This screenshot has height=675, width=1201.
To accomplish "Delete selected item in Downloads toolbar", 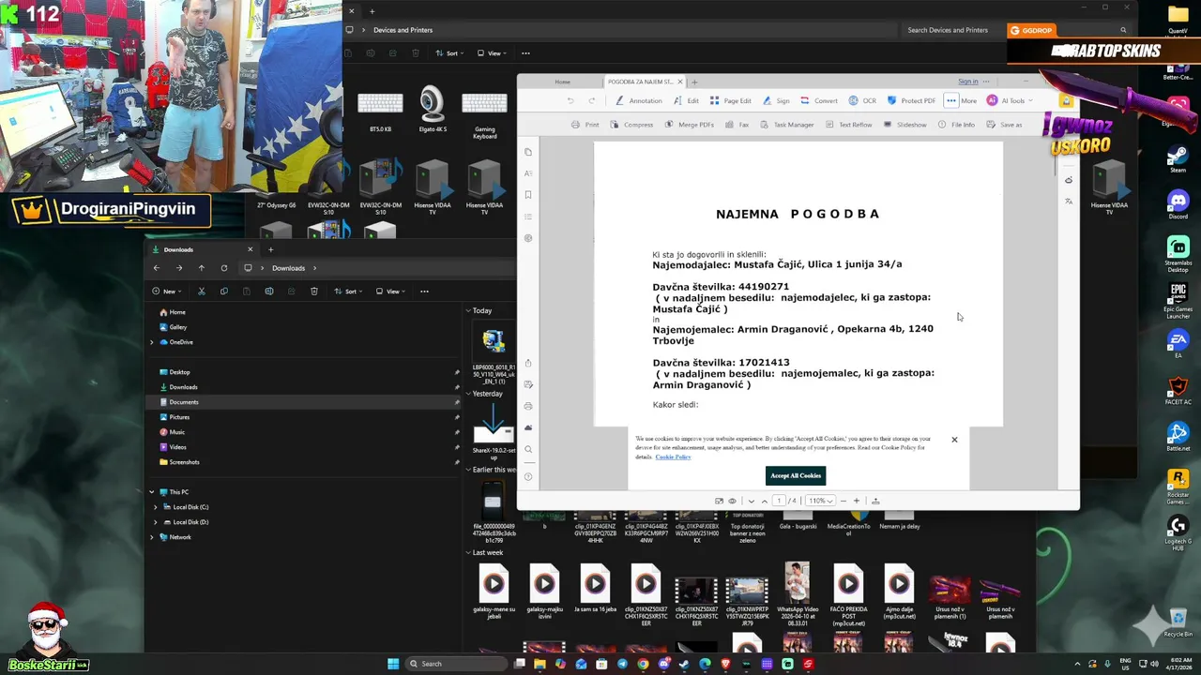I will coord(313,291).
